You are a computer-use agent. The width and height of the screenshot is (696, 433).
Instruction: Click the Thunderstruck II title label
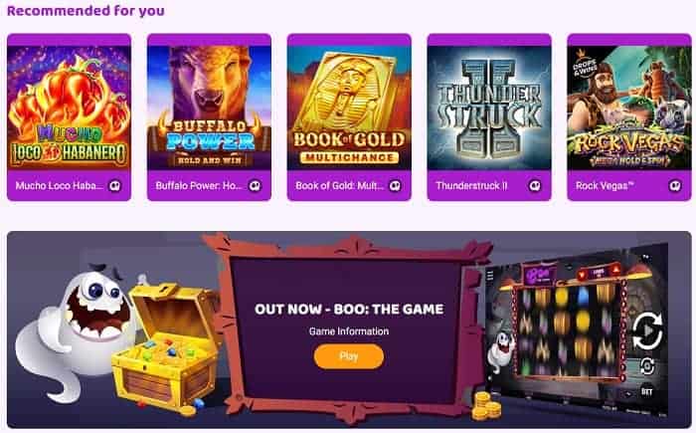(471, 186)
